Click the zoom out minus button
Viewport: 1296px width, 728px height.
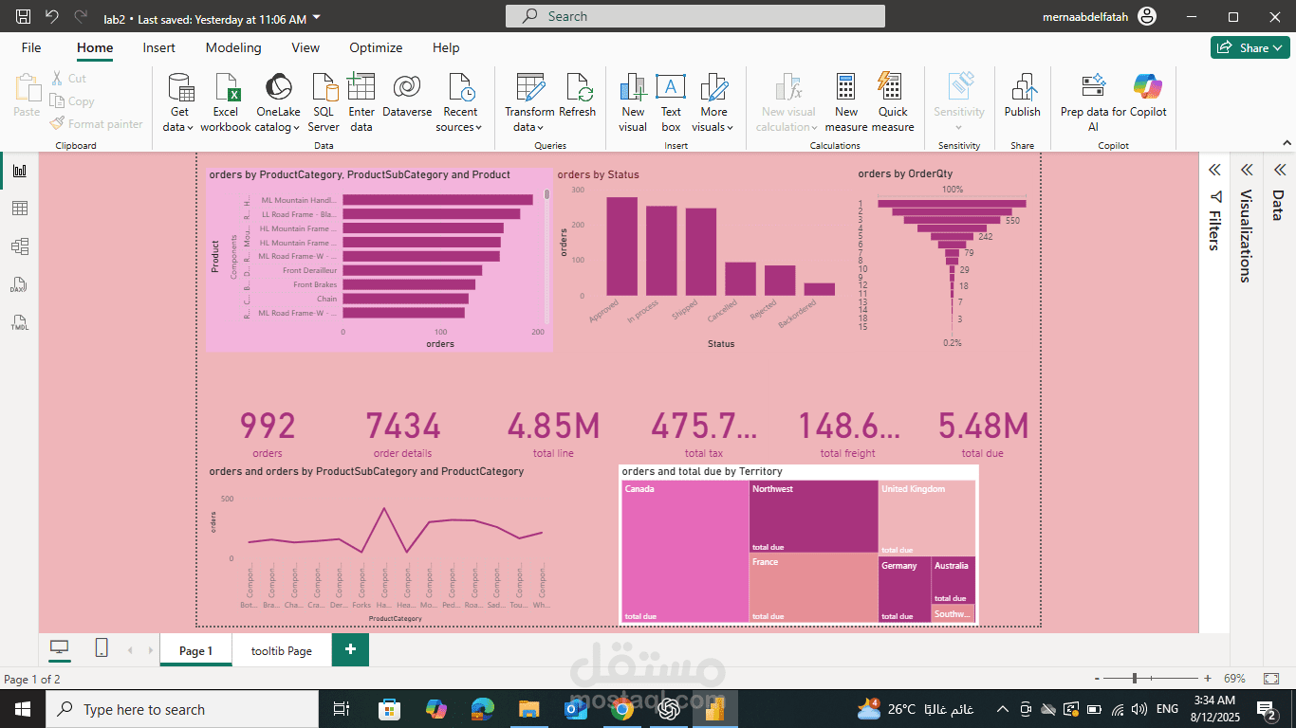point(1098,679)
